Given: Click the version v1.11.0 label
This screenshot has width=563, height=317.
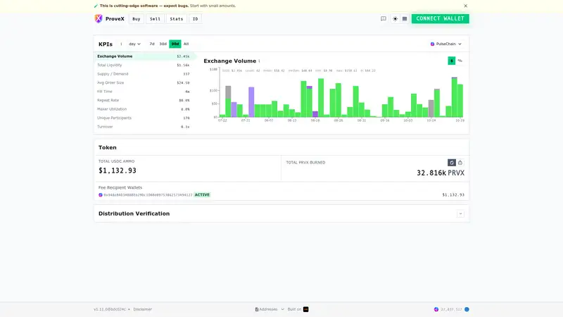Looking at the screenshot, I should click(x=110, y=309).
